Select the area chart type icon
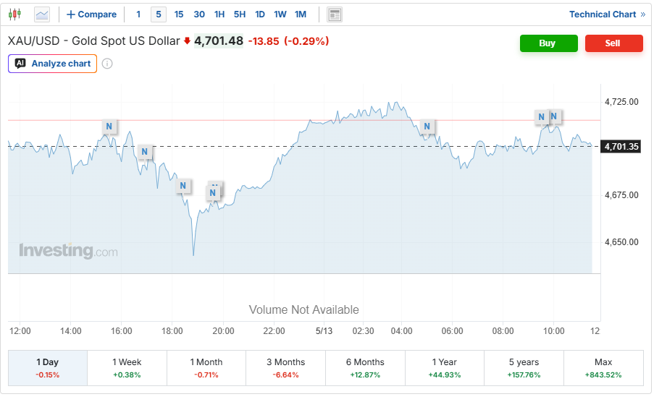 pyautogui.click(x=42, y=14)
